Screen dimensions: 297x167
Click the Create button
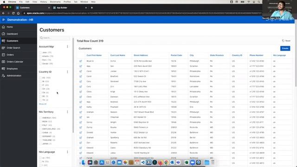pyautogui.click(x=285, y=48)
